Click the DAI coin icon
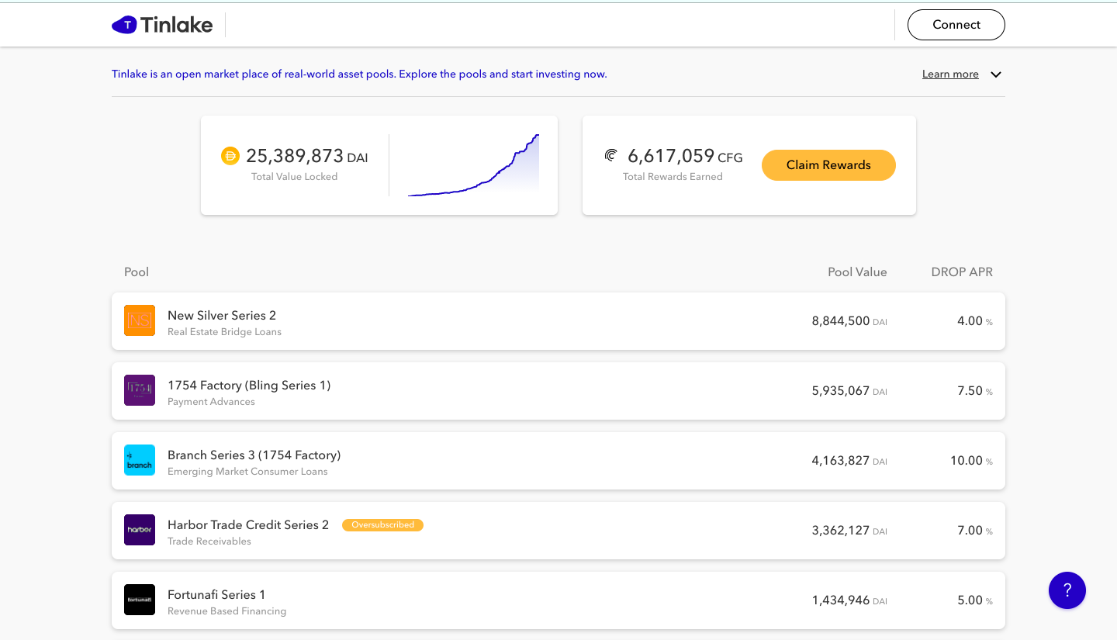Viewport: 1117px width, 640px height. (x=230, y=156)
